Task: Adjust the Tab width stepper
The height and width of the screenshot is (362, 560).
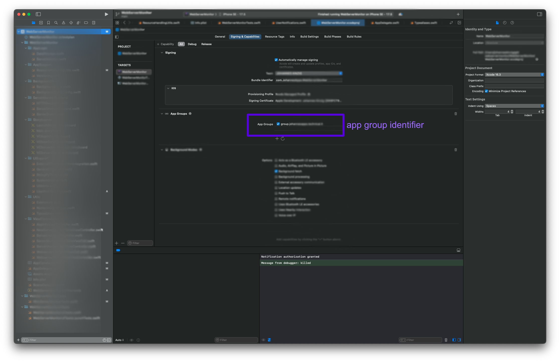Action: pyautogui.click(x=512, y=112)
